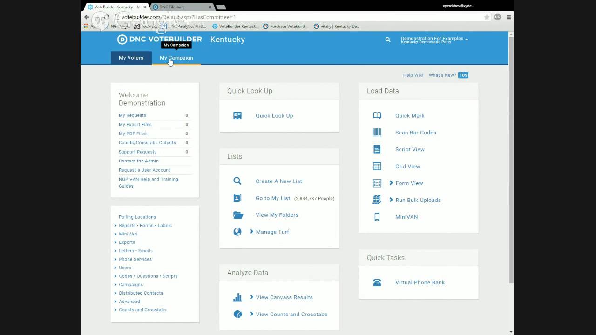Click the Contact the Admin link
Viewport: 596px width, 335px height.
pyautogui.click(x=139, y=161)
